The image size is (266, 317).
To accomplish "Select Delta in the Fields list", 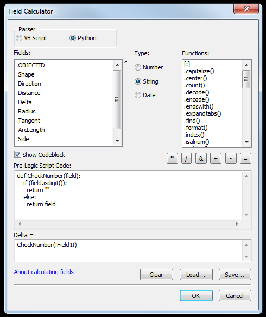I will point(25,102).
